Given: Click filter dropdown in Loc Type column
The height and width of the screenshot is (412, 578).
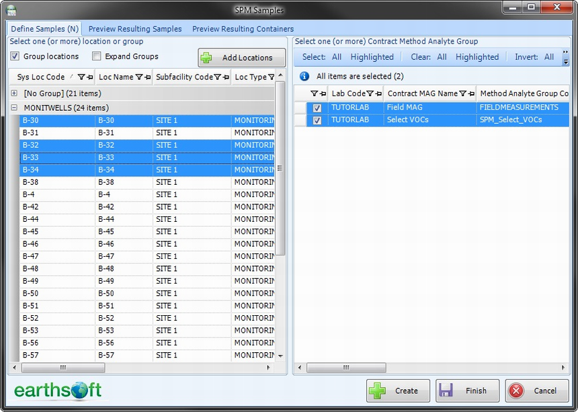Looking at the screenshot, I should click(272, 77).
